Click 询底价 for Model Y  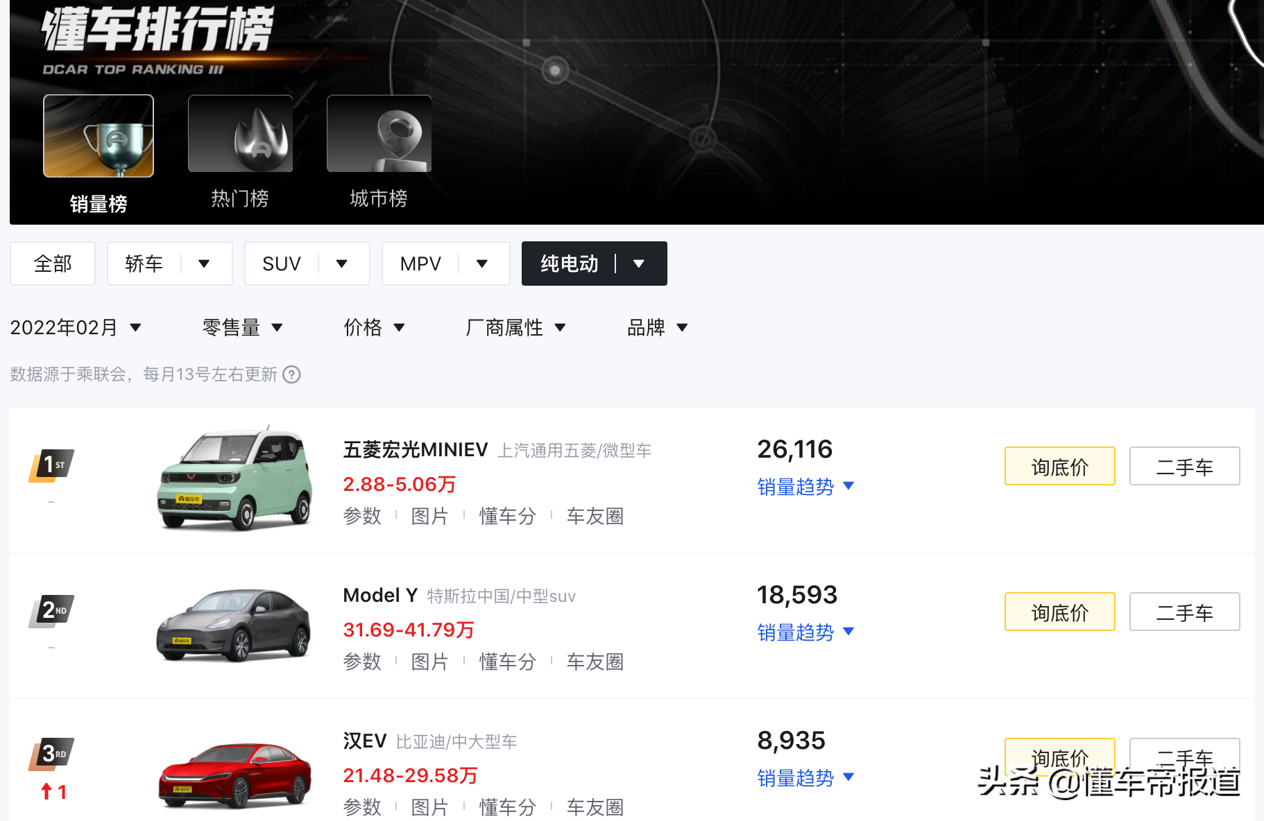click(x=1060, y=612)
